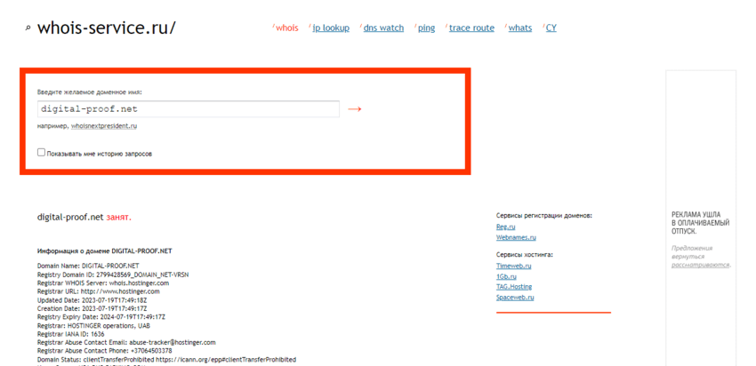Image resolution: width=756 pixels, height=366 pixels.
Task: Open the ip lookup tool
Action: 330,28
